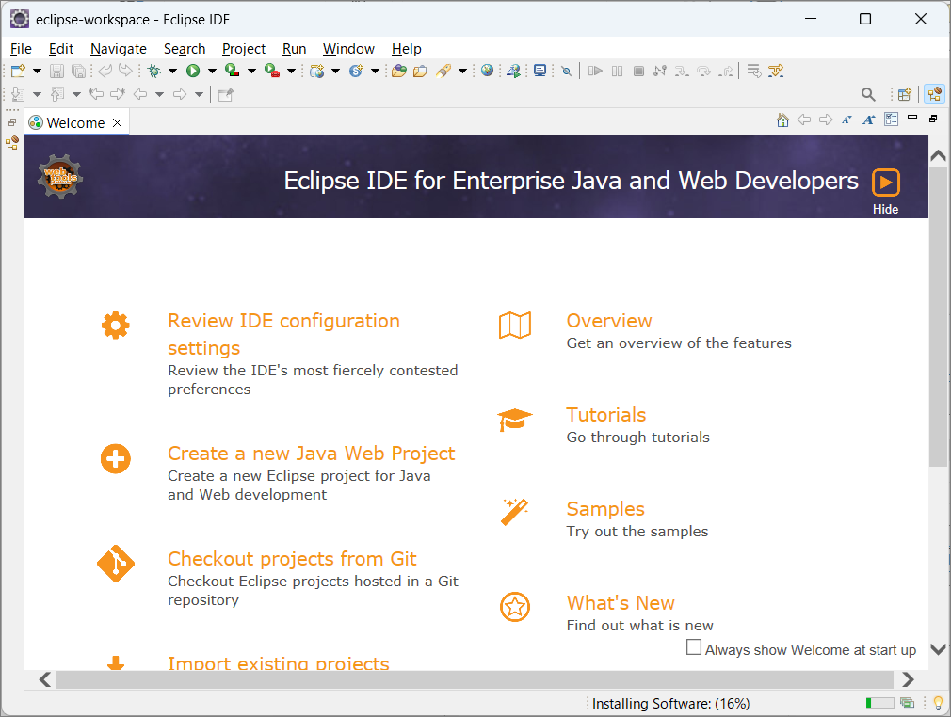Click the Disconnect debug icon
The image size is (951, 717).
click(x=660, y=71)
